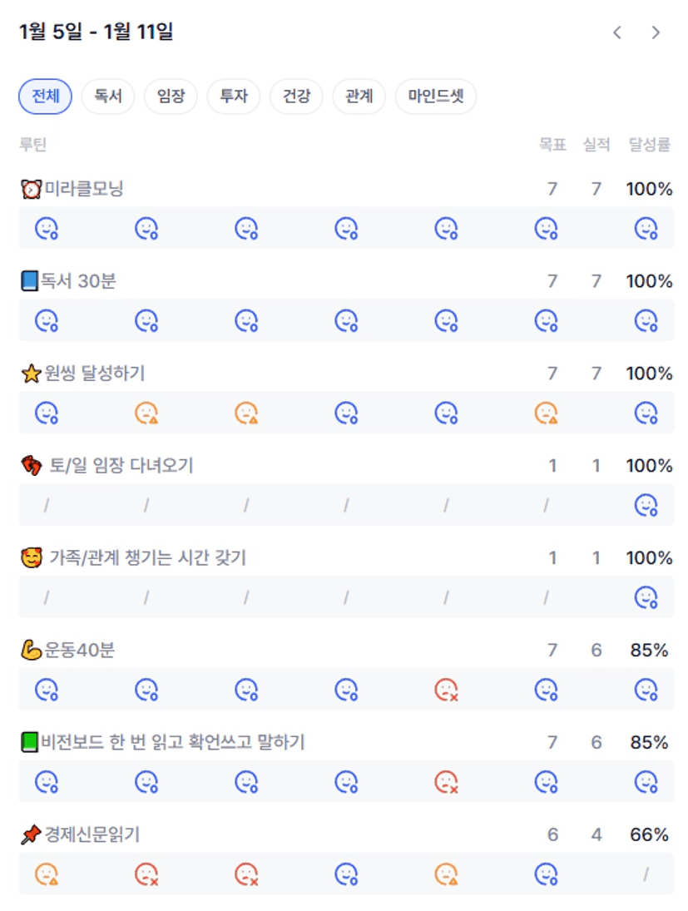Click the empty slash slot in 경제신문읽기 row
The image size is (688, 911).
(646, 874)
